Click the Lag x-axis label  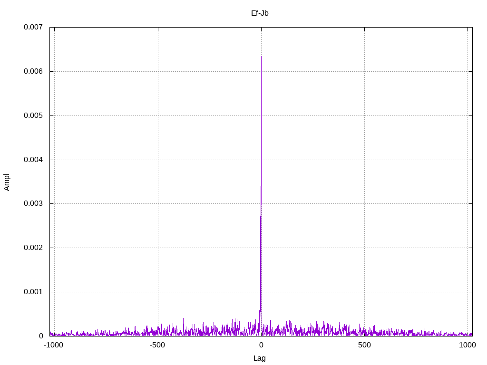coord(260,358)
